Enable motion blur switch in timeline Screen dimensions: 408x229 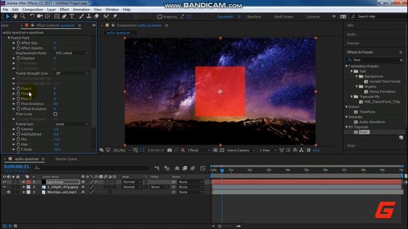coord(193,168)
